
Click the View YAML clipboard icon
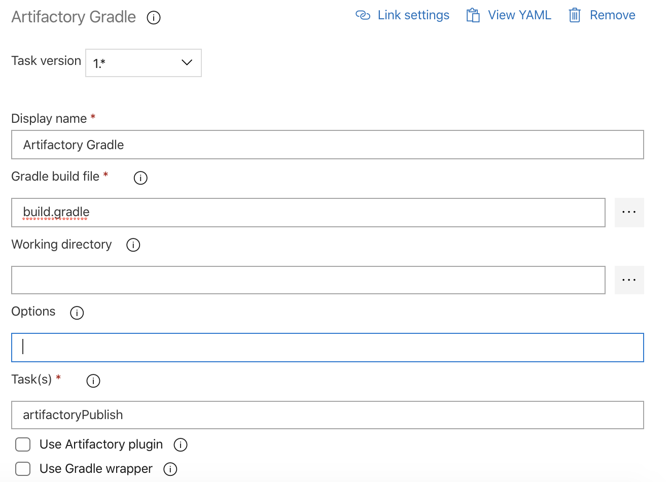(473, 15)
